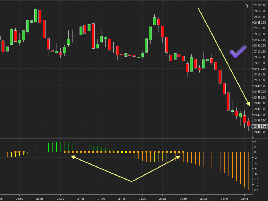Select the current price marker 24459.75
Screen dimensions: 268x201
(260, 126)
